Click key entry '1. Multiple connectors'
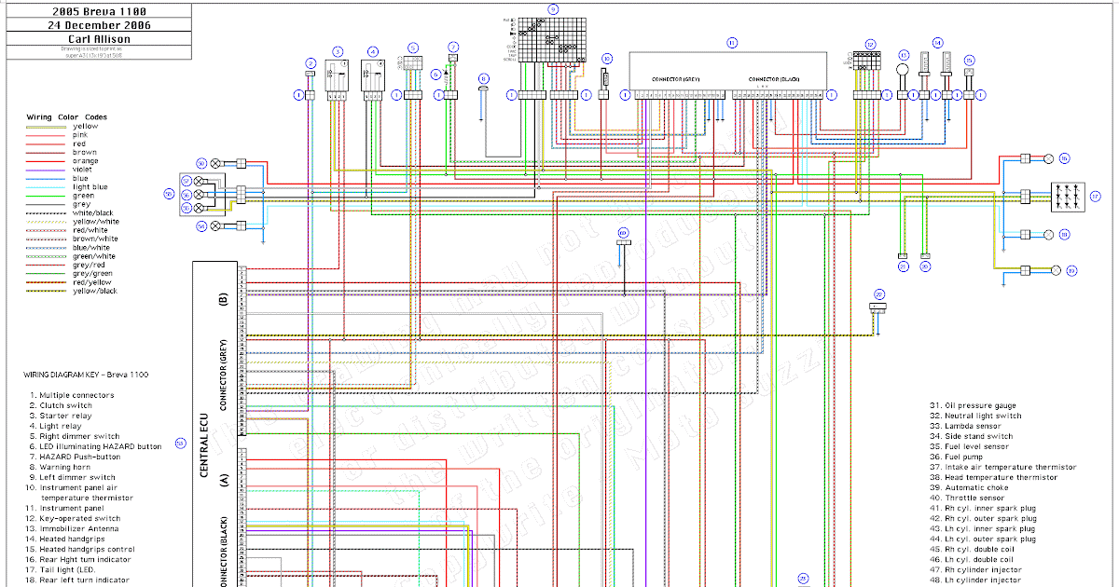The width and height of the screenshot is (1119, 587). [71, 395]
